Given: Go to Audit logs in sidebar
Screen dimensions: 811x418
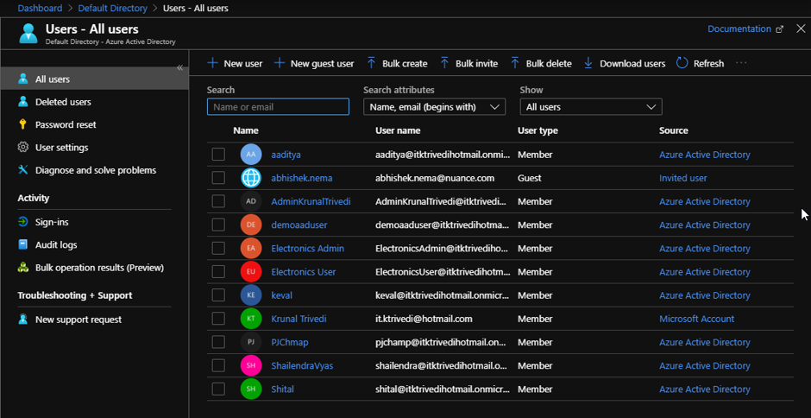Looking at the screenshot, I should point(56,245).
